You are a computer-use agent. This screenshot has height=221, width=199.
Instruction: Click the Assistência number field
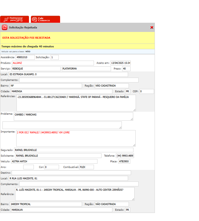coord(25,57)
